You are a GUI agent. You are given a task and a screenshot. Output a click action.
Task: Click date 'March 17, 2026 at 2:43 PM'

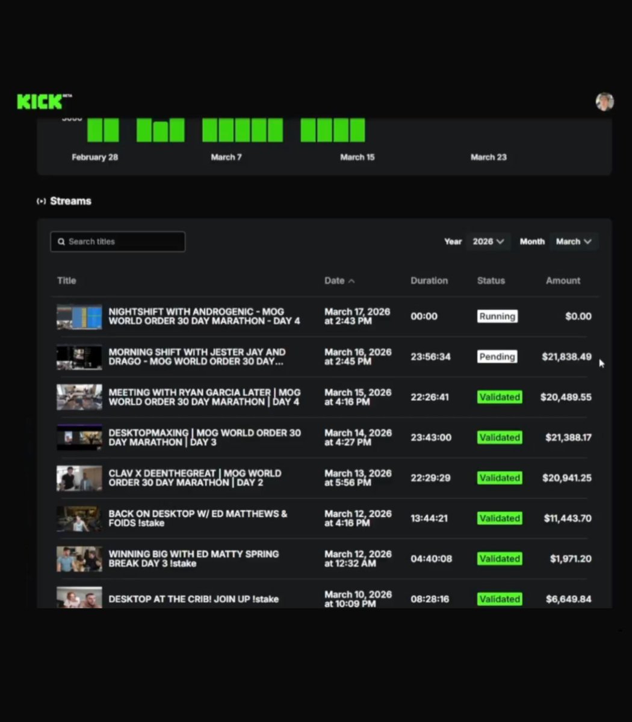click(358, 316)
